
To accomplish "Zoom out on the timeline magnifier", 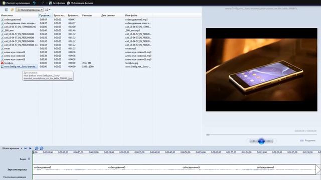I will [x=42, y=148].
